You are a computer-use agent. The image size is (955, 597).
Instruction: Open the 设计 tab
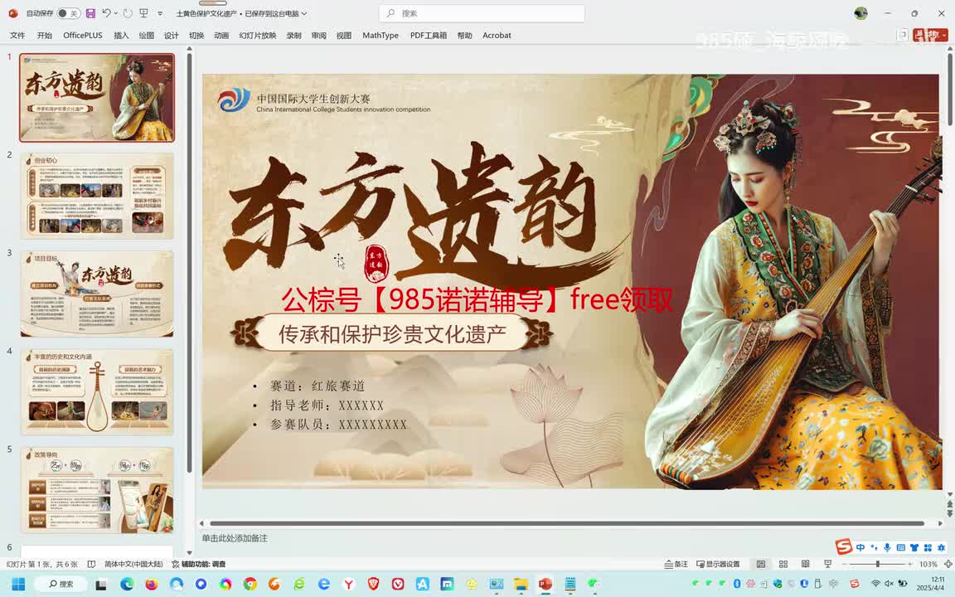(x=171, y=36)
